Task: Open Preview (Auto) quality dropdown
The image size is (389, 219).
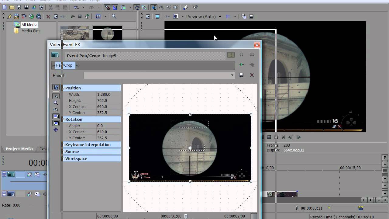Action: 220,16
